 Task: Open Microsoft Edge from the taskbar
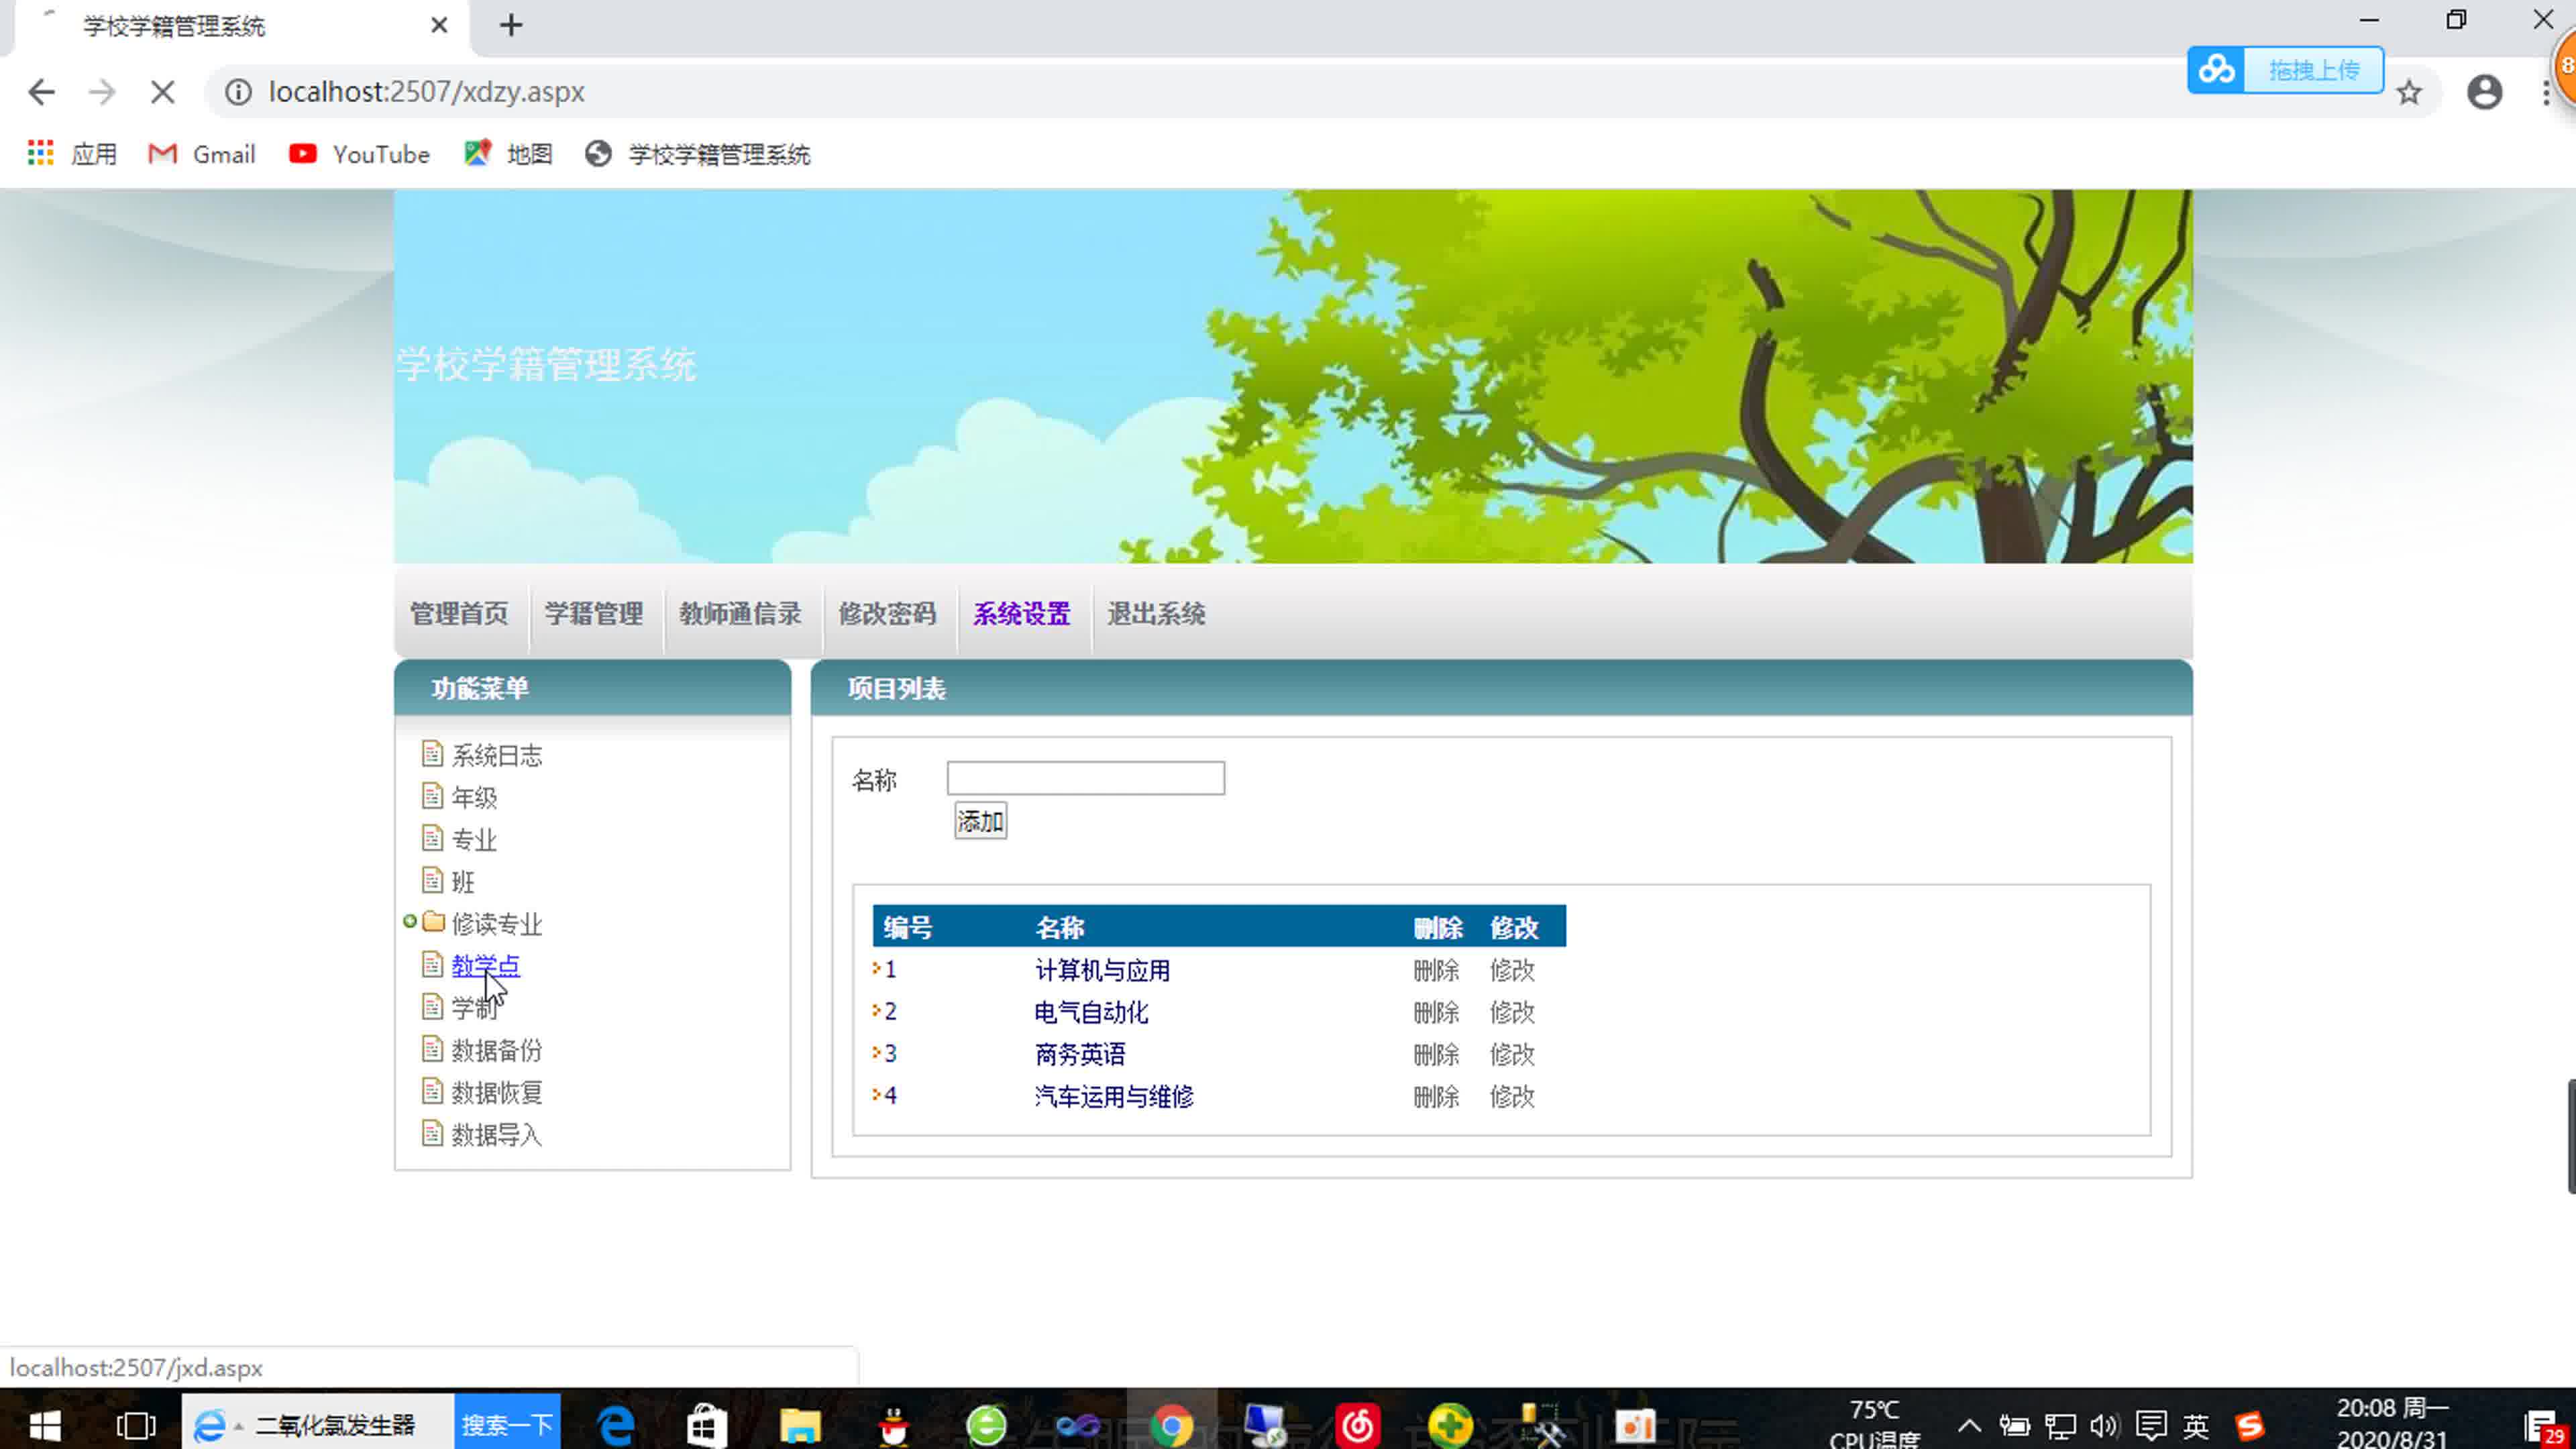point(614,1424)
